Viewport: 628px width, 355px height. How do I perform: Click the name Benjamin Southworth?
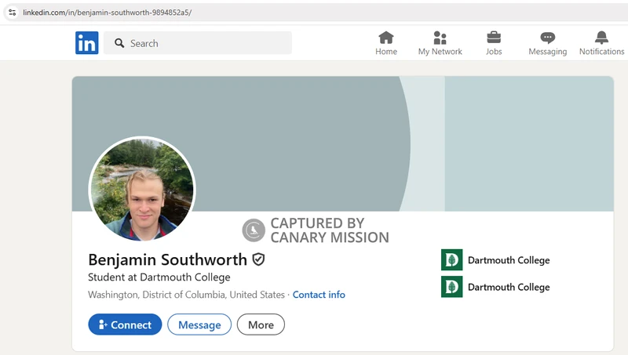tap(167, 259)
